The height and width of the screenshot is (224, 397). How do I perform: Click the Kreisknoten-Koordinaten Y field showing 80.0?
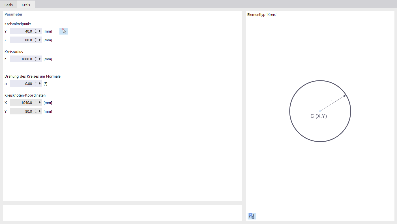[x=22, y=111]
